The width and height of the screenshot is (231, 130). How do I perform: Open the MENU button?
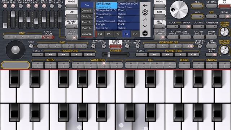tap(160, 6)
